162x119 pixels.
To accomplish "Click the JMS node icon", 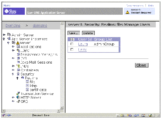I will (x=18, y=58).
